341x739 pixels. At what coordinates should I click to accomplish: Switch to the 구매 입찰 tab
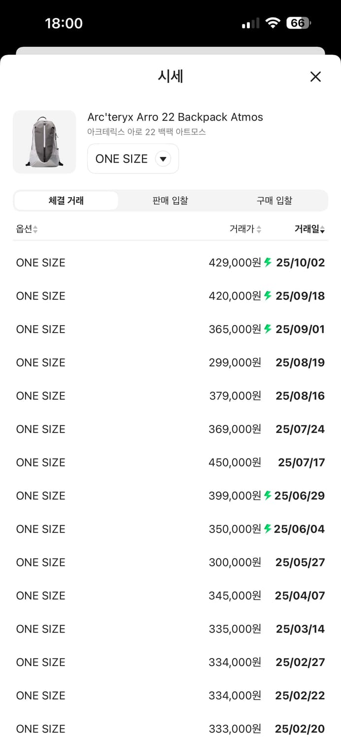click(274, 201)
